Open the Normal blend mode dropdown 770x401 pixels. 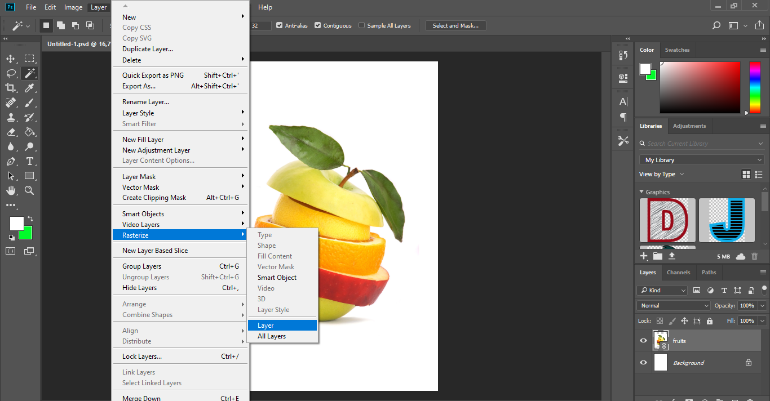coord(674,305)
